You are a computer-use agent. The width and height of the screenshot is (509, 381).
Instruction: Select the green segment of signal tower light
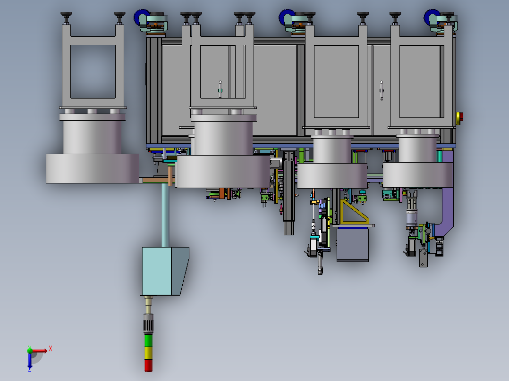click(x=148, y=340)
